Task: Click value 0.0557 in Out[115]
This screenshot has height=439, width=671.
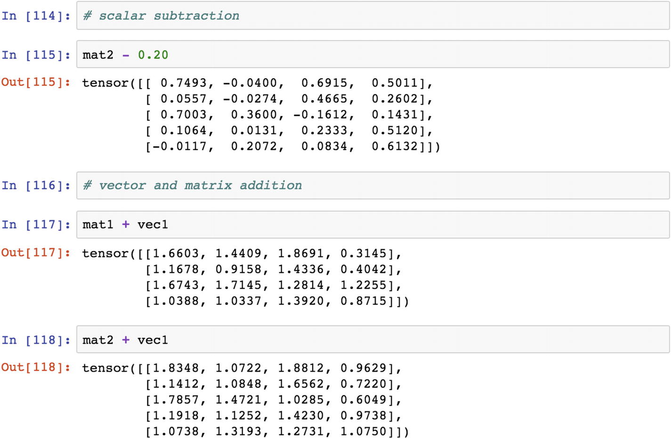Action: 183,99
